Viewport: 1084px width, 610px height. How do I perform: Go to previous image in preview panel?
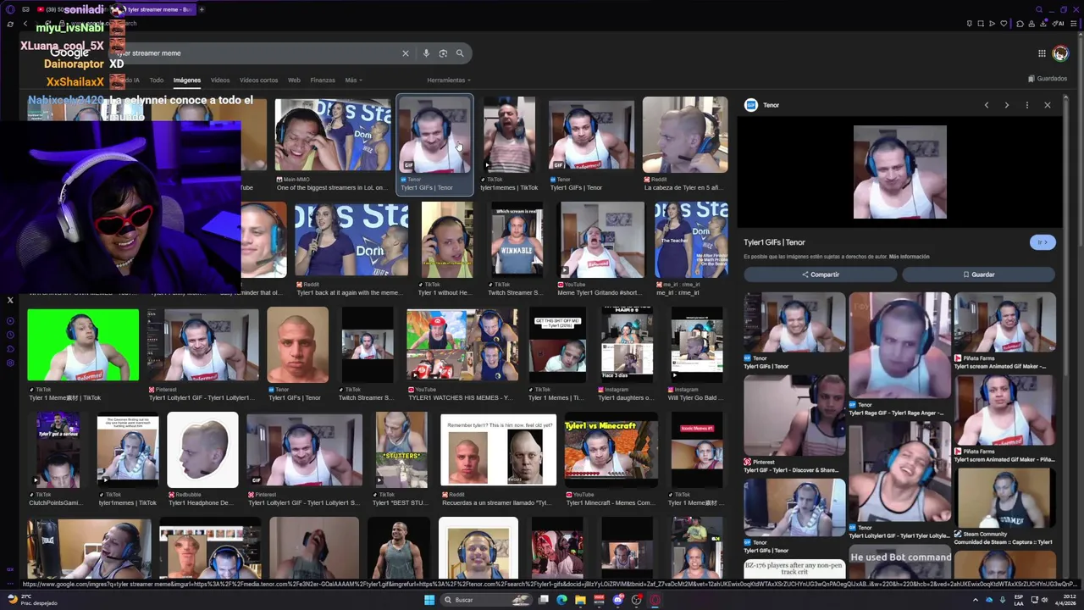pos(986,105)
